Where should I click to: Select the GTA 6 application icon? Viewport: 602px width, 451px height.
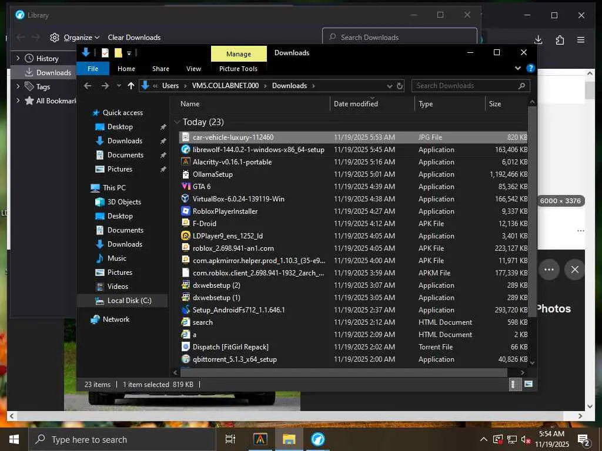tap(186, 186)
